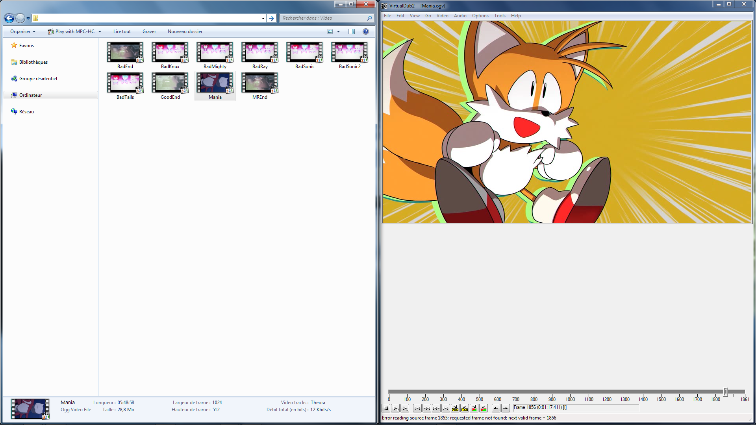Jump to the previous scene
This screenshot has width=756, height=425.
coord(474,408)
